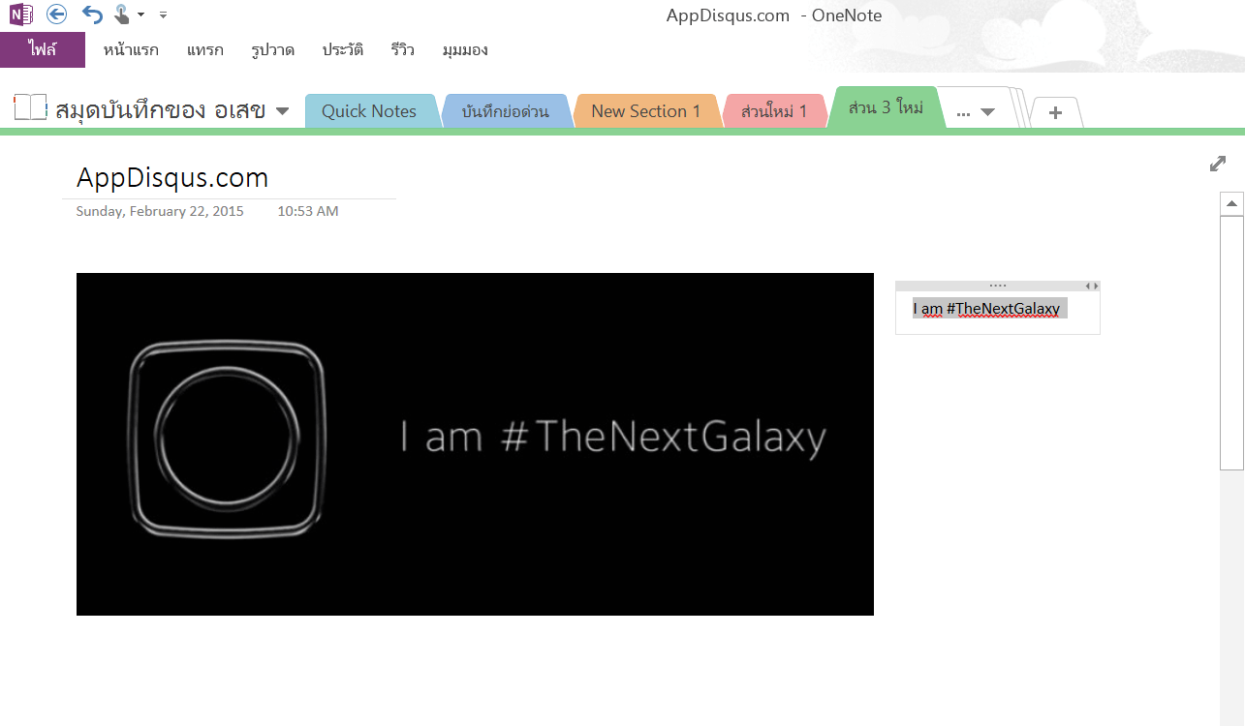Select the #TheNextGalaxy image
Viewport: 1245px width, 726px height.
point(475,444)
